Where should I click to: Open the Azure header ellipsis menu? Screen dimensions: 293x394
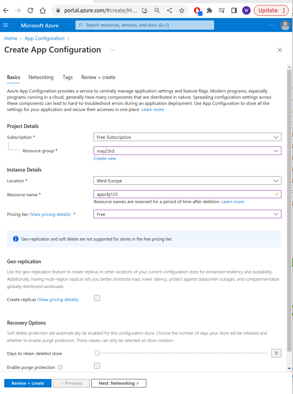271,25
